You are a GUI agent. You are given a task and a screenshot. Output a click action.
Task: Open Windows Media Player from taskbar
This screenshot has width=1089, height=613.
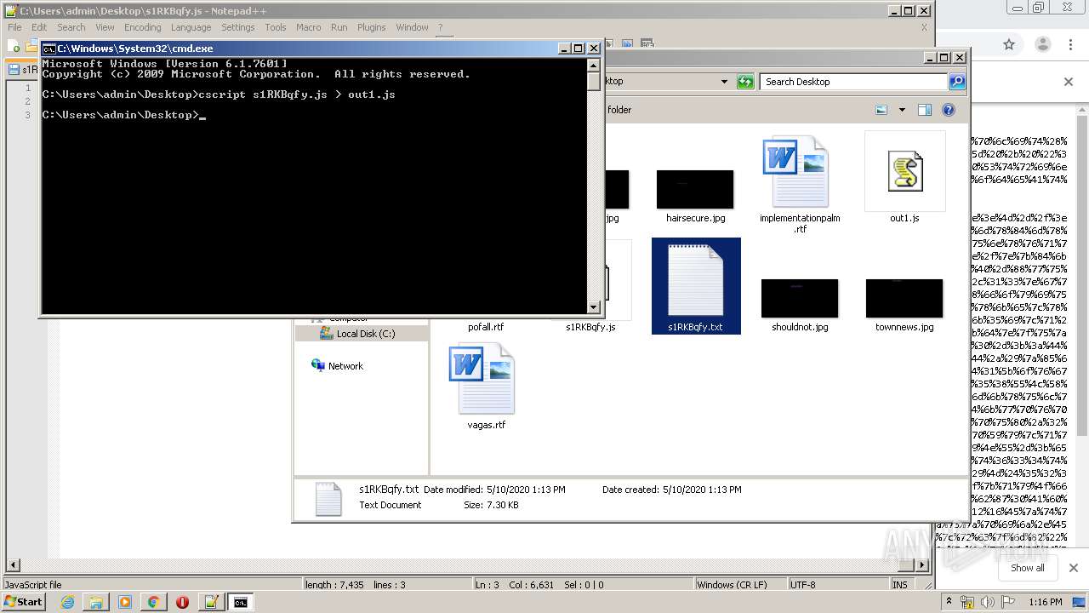[125, 602]
